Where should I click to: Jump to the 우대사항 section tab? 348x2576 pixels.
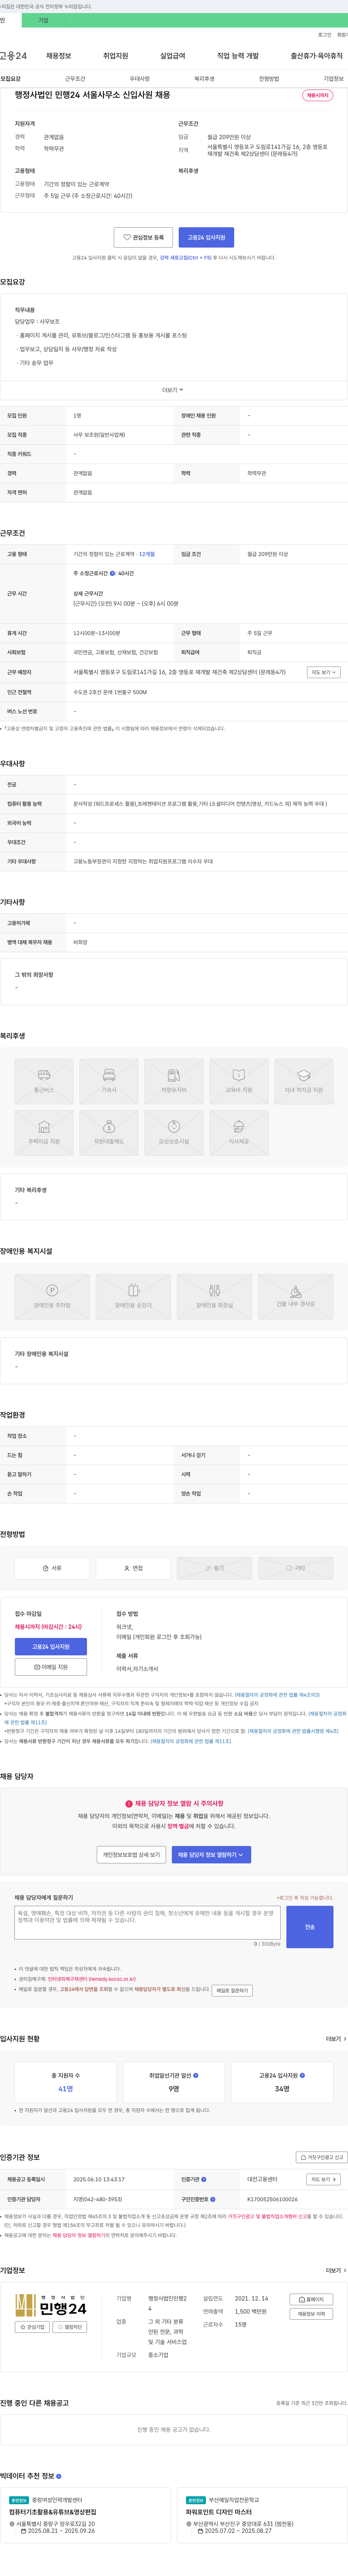140,79
